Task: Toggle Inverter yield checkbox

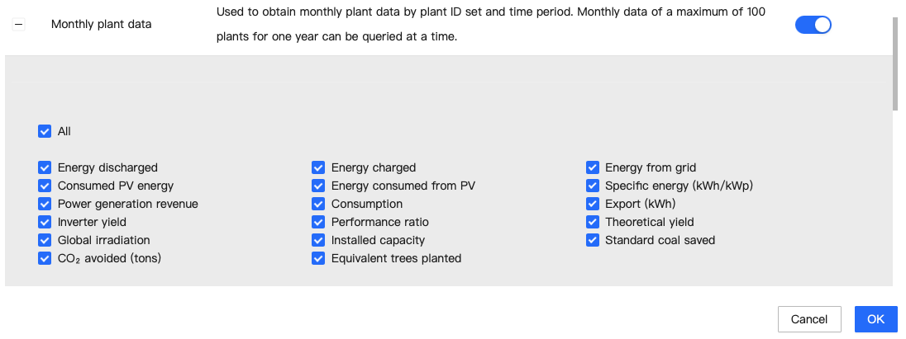Action: coord(45,222)
